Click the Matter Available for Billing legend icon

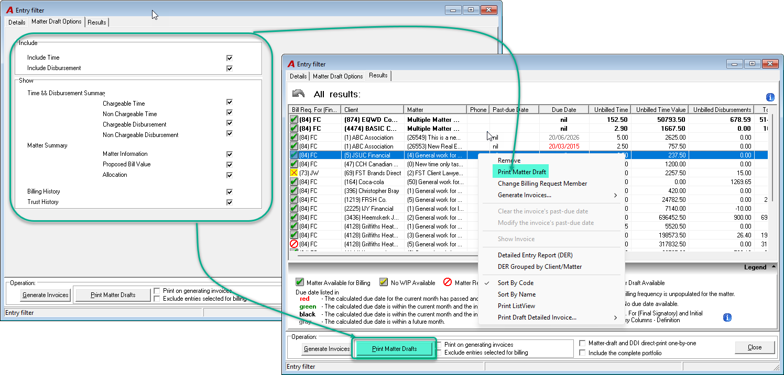tap(300, 282)
